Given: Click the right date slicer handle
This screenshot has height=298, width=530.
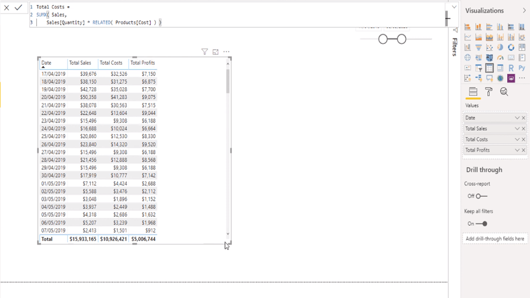Looking at the screenshot, I should coord(402,39).
